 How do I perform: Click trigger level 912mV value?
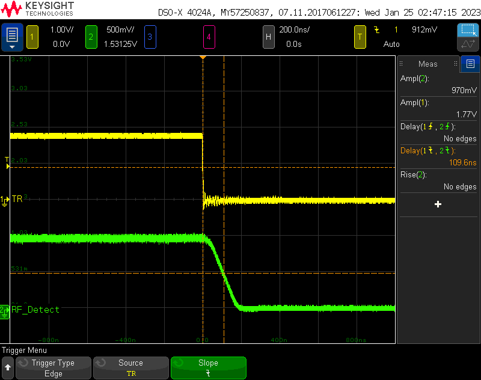coord(424,29)
